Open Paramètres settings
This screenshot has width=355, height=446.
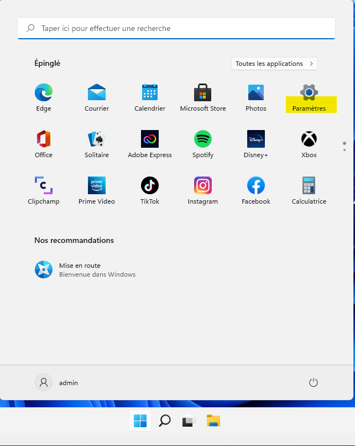[x=309, y=97]
